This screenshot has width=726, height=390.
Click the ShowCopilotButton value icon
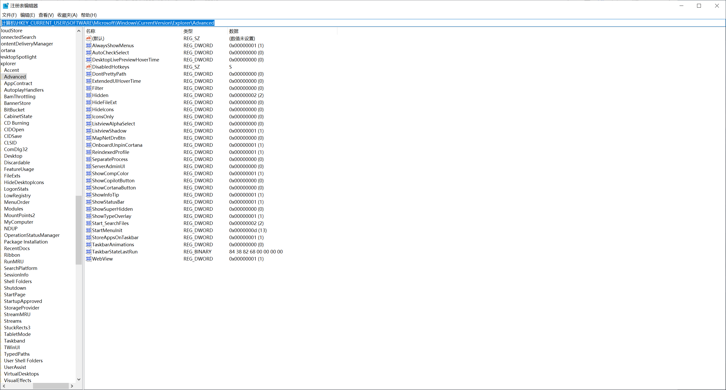pos(89,181)
